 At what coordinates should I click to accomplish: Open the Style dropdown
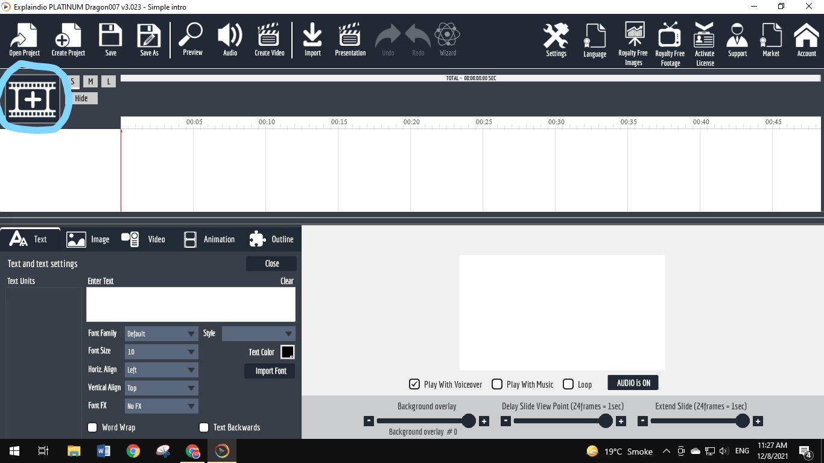258,333
